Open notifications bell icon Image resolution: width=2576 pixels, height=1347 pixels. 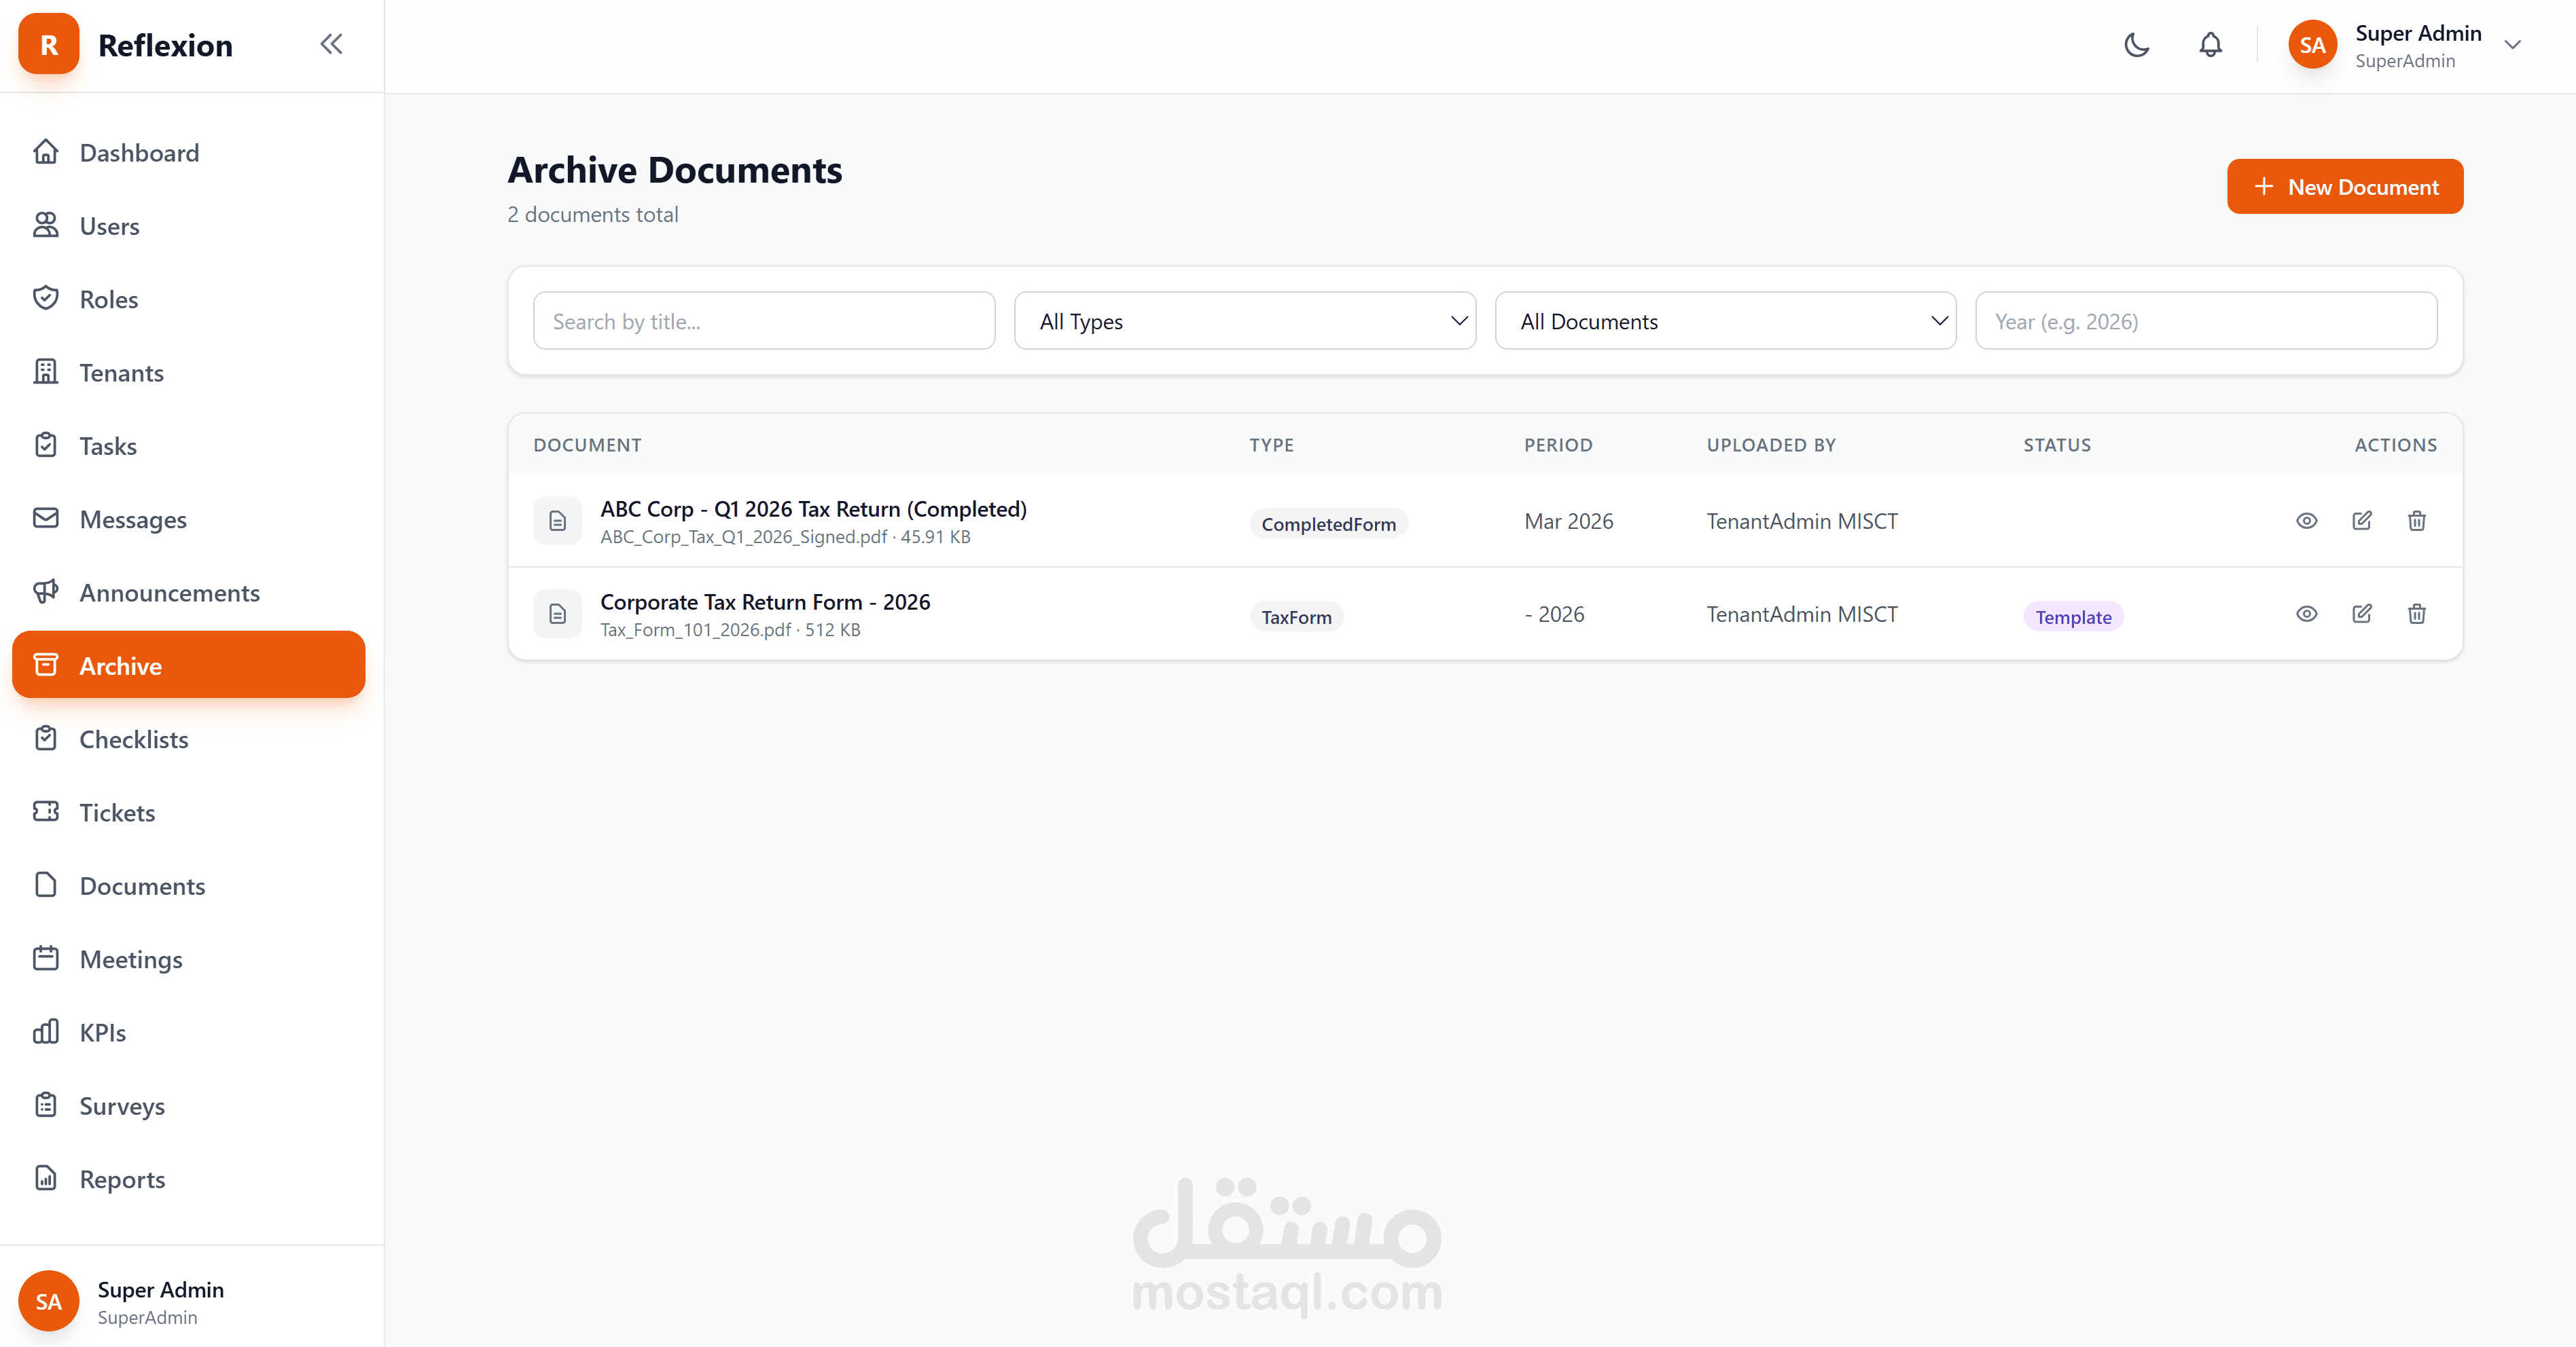click(x=2210, y=45)
